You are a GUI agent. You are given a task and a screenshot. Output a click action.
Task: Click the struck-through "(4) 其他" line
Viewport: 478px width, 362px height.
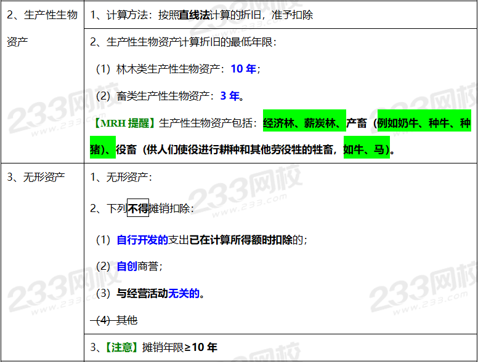pos(114,320)
